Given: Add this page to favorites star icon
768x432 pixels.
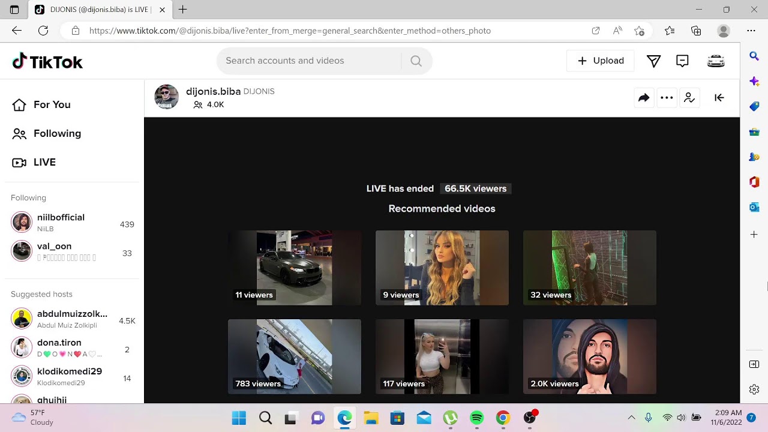Looking at the screenshot, I should coord(640,31).
